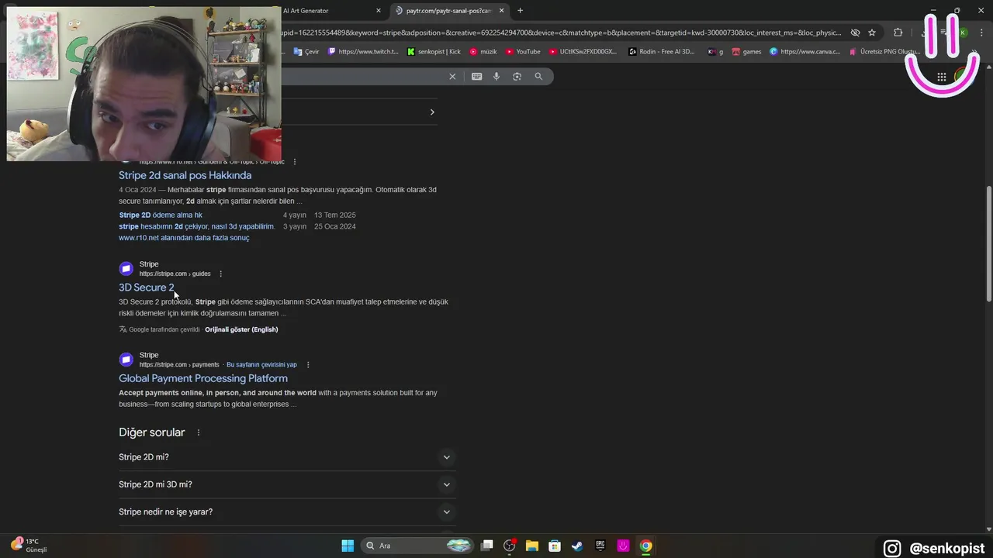Viewport: 993px width, 558px height.
Task: Open the senkopist | Kick bookmark
Action: click(x=434, y=52)
